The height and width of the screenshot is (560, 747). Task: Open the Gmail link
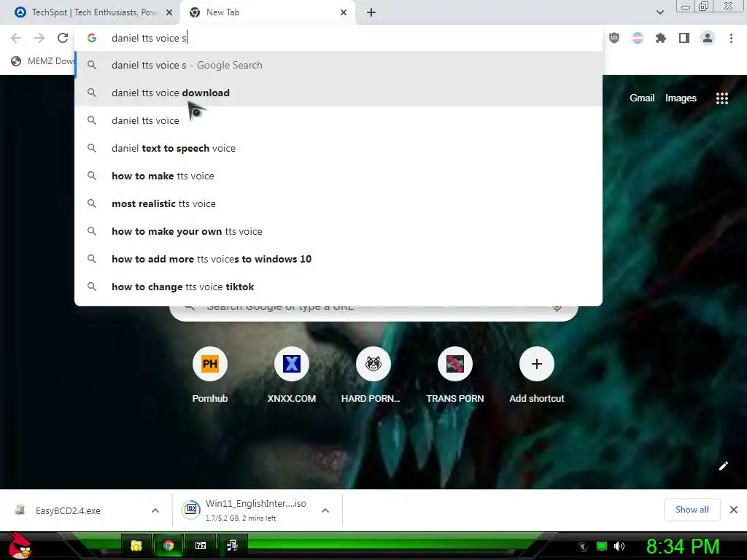coord(642,98)
